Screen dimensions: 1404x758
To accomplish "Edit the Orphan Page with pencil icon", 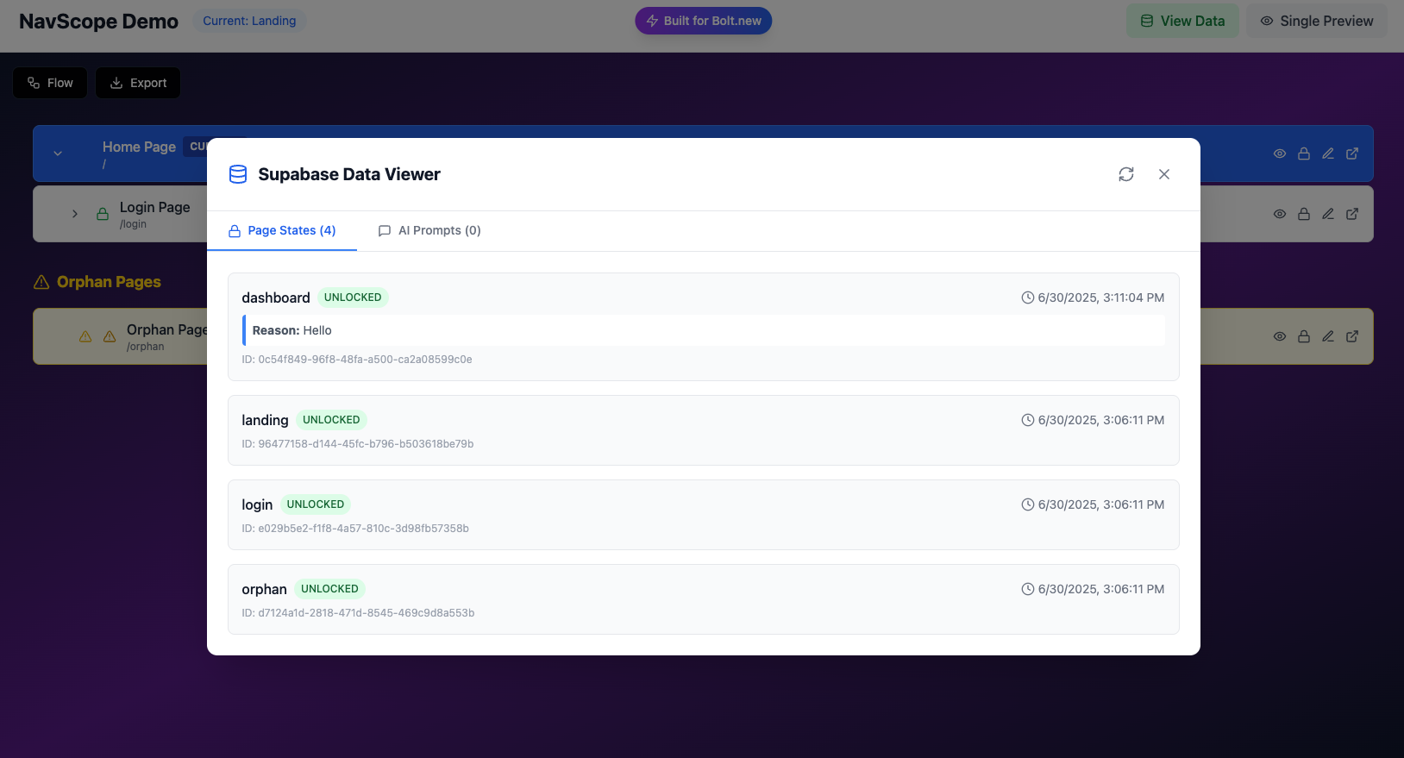I will [x=1328, y=336].
